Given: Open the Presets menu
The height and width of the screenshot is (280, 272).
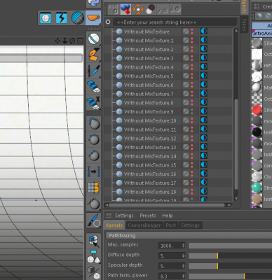Looking at the screenshot, I should [148, 216].
